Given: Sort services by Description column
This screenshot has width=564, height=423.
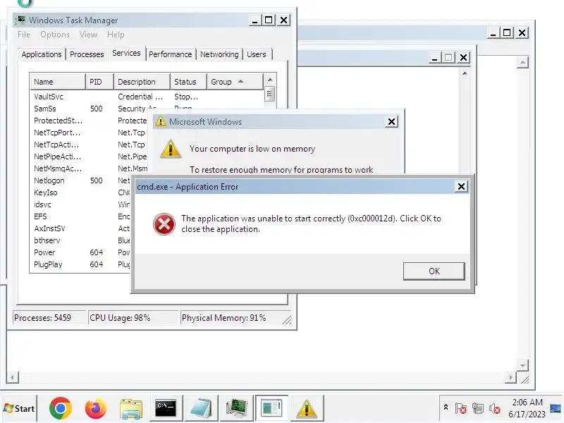Looking at the screenshot, I should (142, 82).
